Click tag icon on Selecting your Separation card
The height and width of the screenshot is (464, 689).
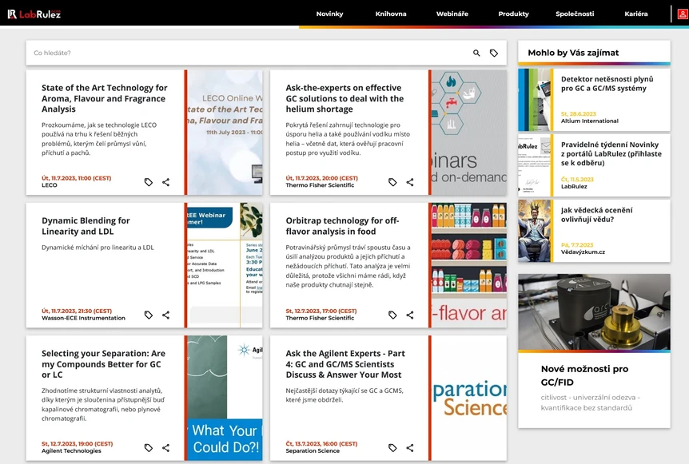[x=149, y=448]
